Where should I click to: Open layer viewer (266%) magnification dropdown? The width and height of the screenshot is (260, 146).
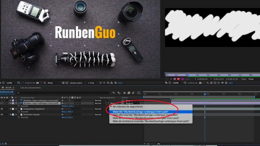(x=177, y=83)
